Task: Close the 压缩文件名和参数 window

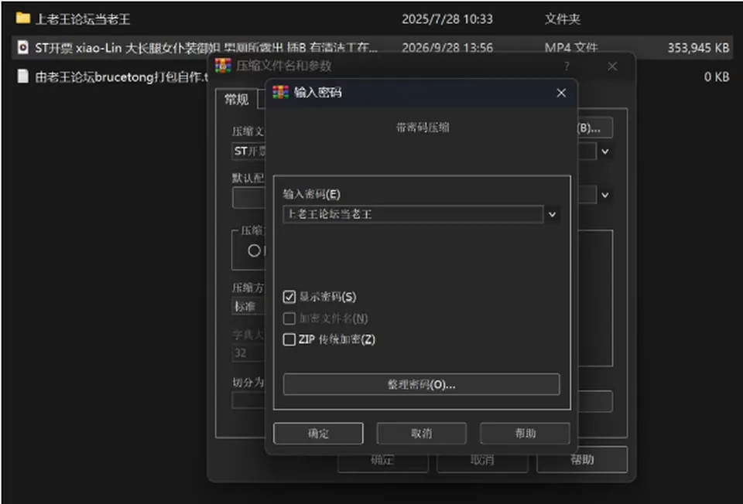Action: pos(612,66)
